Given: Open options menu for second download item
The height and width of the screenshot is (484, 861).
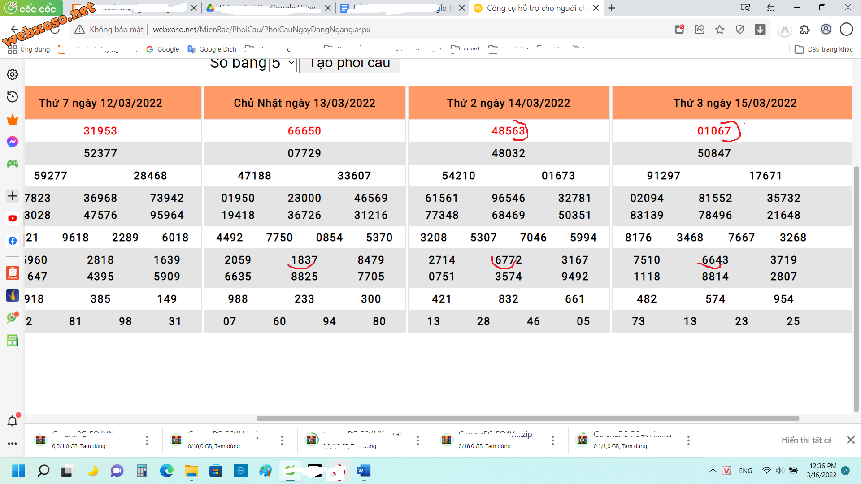Looking at the screenshot, I should tap(282, 441).
